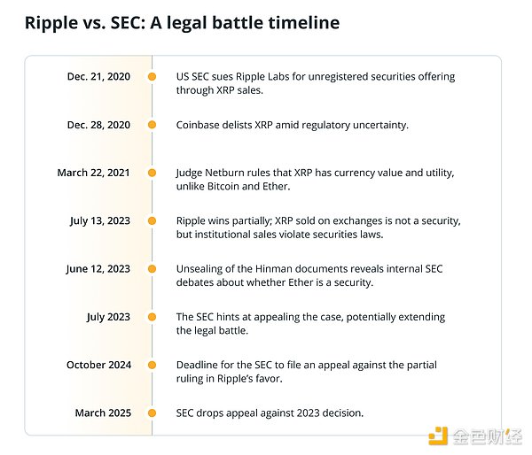532x455 pixels.
Task: Select the 'March 22, 2021' date label
Action: [x=93, y=173]
